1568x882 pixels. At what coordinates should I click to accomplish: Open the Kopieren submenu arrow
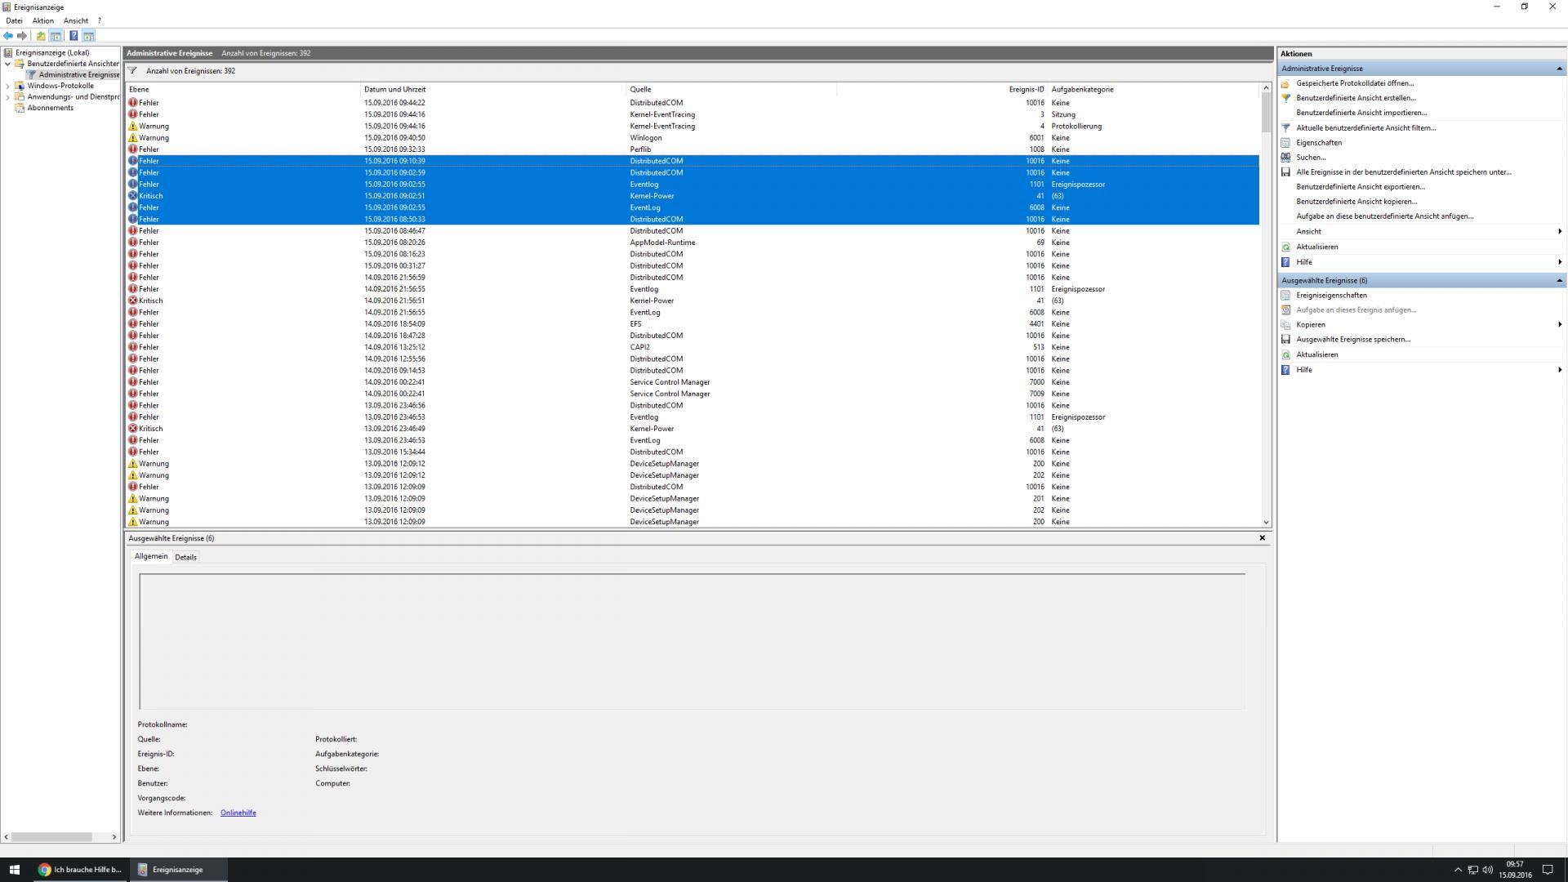point(1560,325)
